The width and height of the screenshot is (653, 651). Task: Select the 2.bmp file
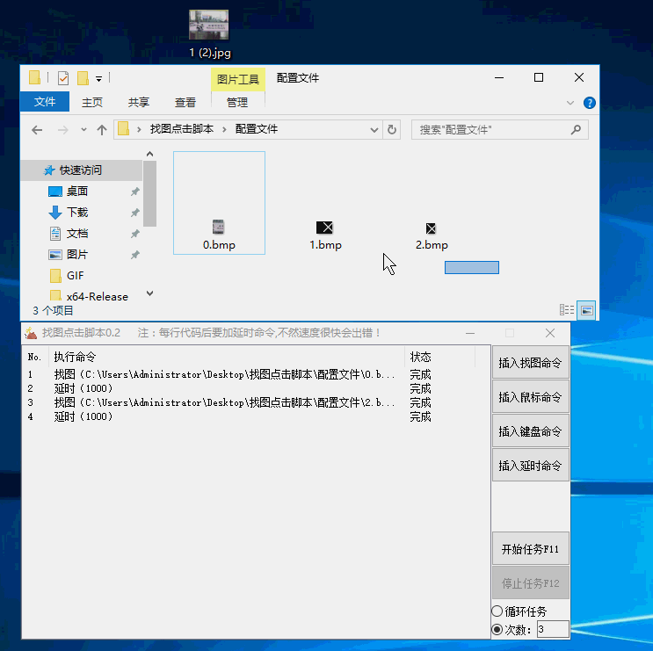point(432,236)
